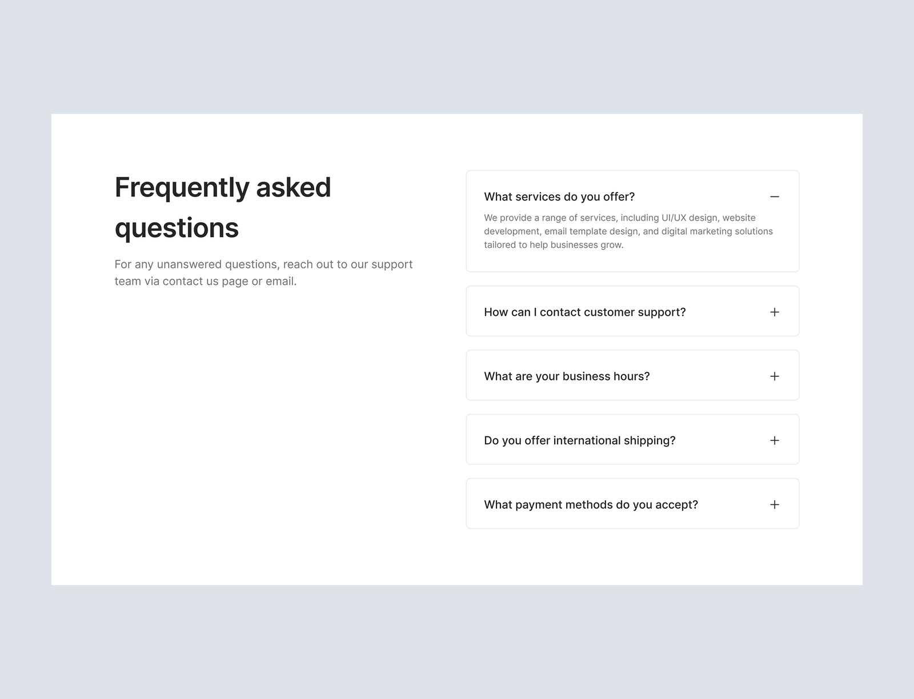Open payment methods answer via plus icon

(774, 505)
